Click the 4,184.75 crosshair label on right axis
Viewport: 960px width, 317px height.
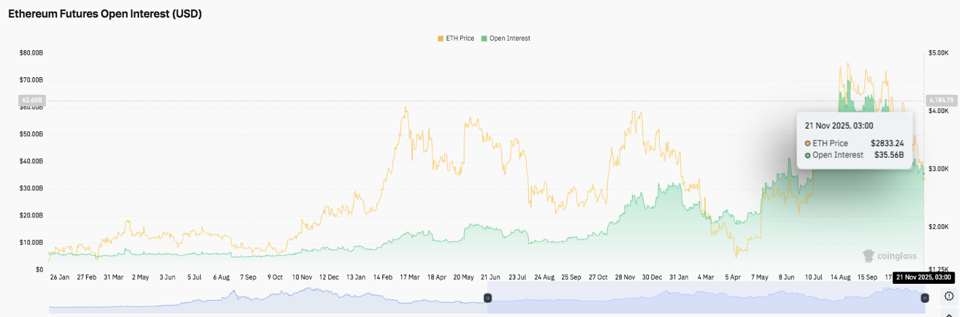941,100
